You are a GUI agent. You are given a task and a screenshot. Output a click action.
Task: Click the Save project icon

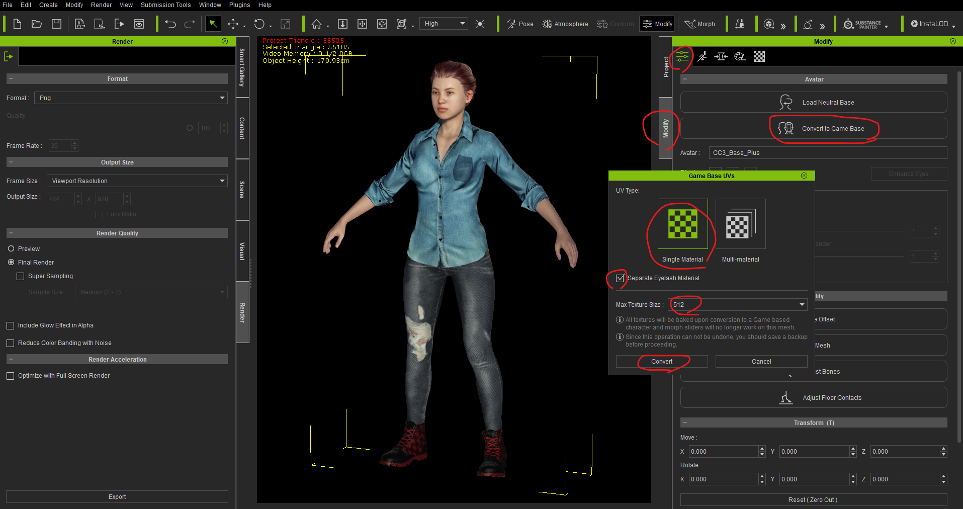56,24
